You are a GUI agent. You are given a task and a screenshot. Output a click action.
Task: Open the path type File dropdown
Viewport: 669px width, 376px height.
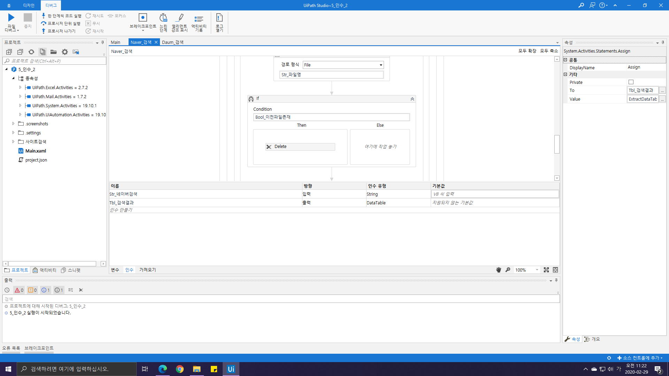[x=380, y=65]
